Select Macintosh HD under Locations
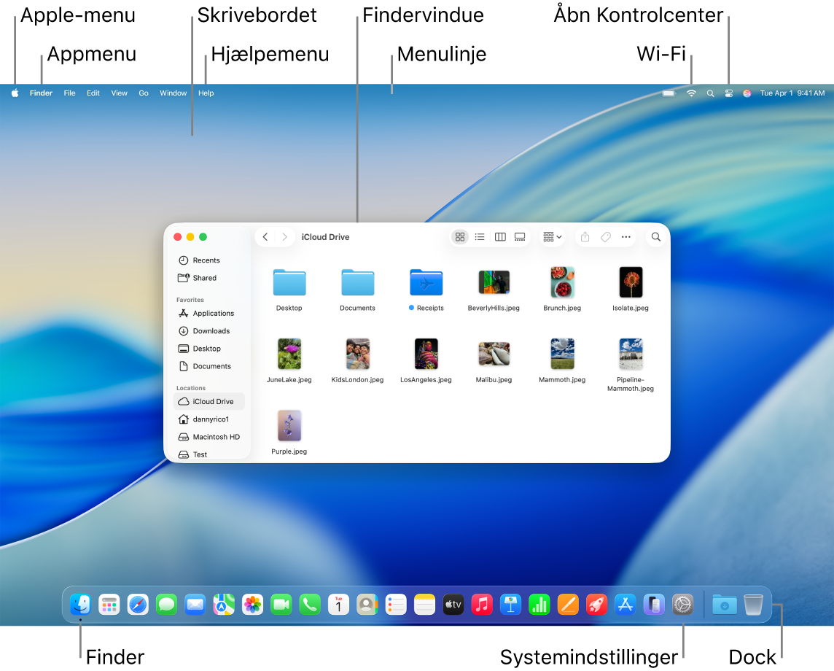Screen dimensions: 834x671 point(215,436)
